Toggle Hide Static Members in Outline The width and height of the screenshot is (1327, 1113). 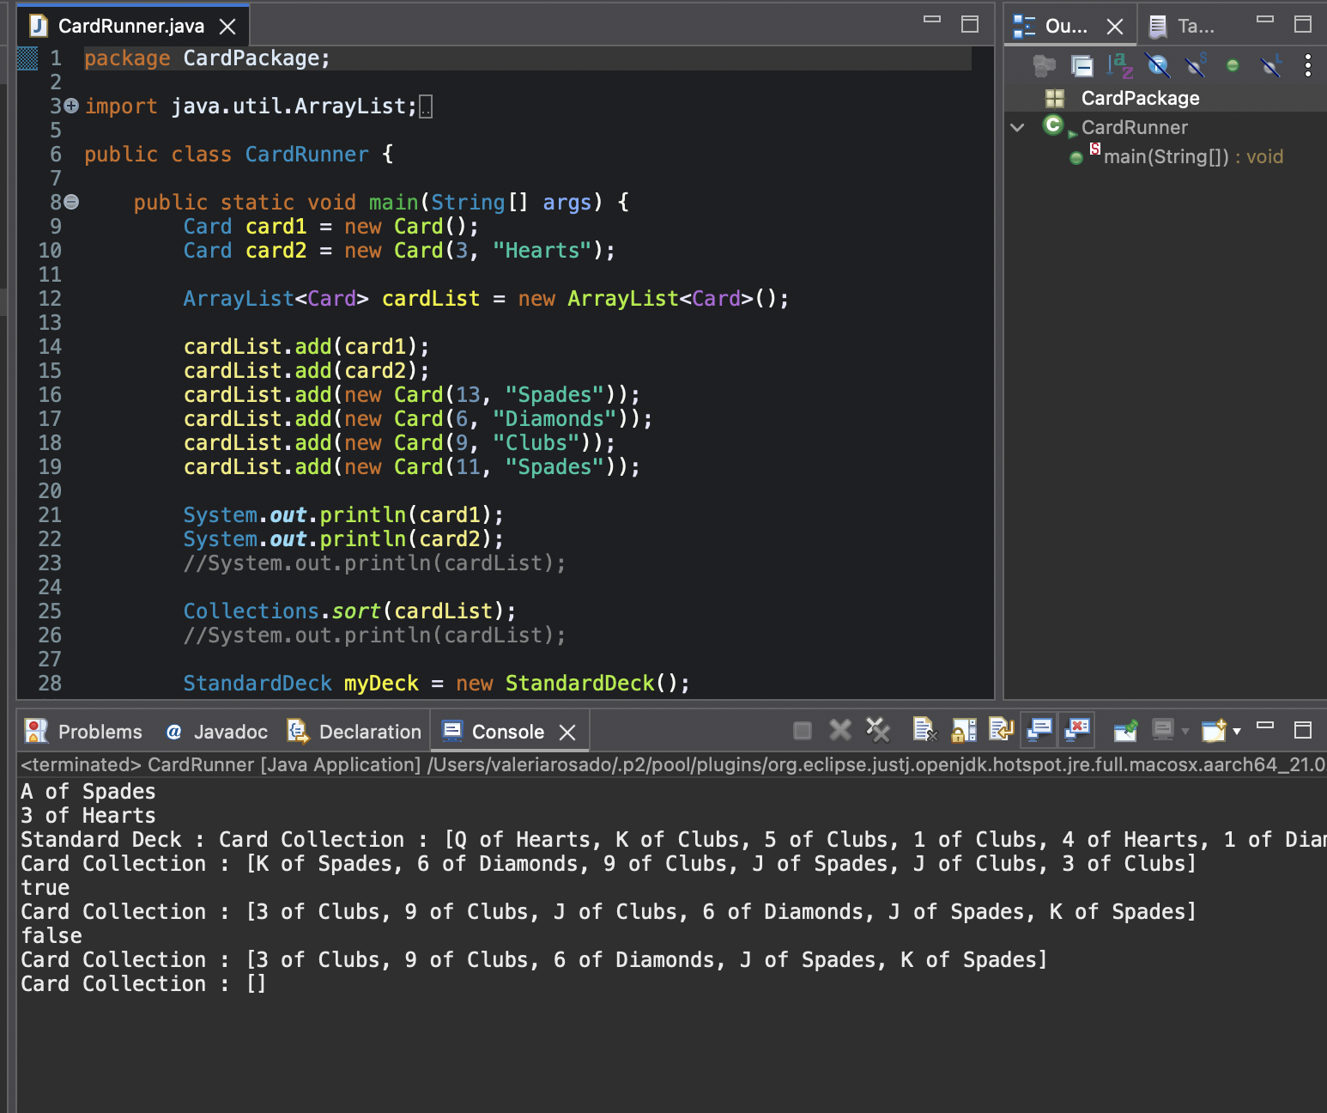click(1195, 65)
